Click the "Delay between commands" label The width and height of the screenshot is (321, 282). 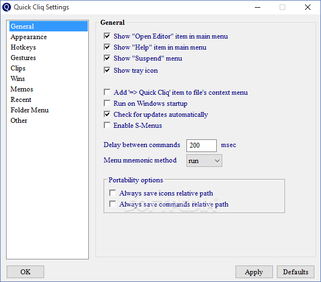tap(142, 145)
